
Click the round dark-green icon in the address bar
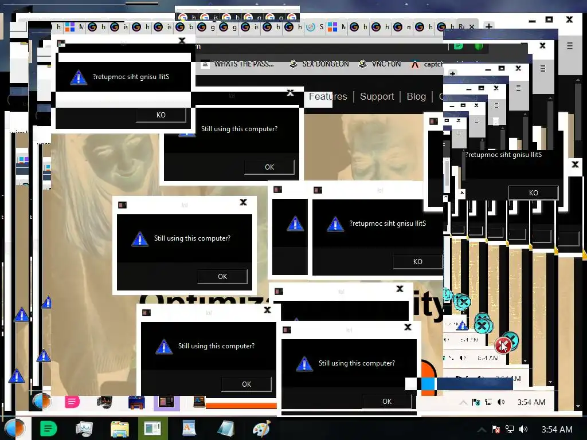[479, 46]
